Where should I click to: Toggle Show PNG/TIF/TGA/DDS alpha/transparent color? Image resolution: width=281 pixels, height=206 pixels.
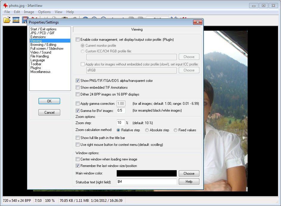(x=77, y=81)
